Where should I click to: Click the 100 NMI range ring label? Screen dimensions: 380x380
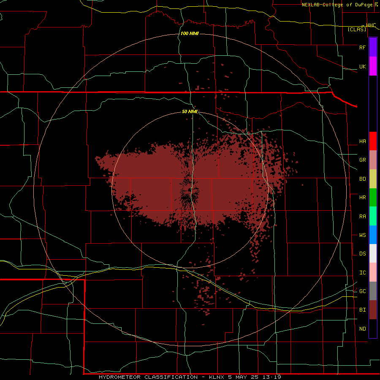coord(190,33)
